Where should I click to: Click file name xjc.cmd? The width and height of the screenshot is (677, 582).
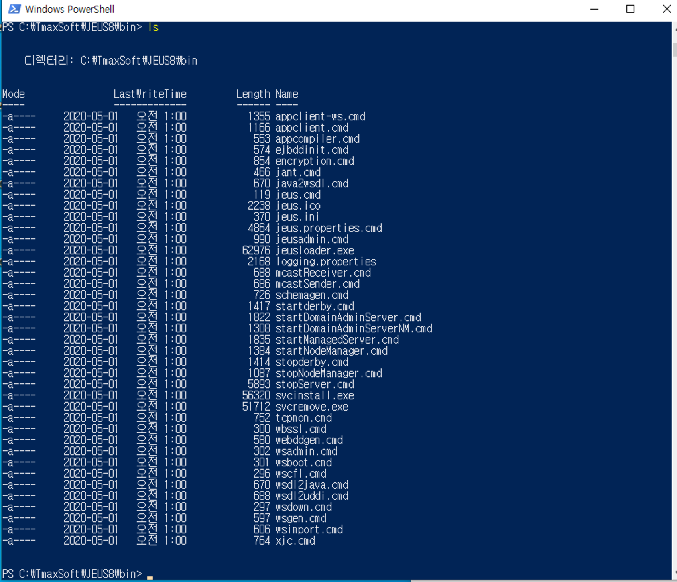point(295,541)
